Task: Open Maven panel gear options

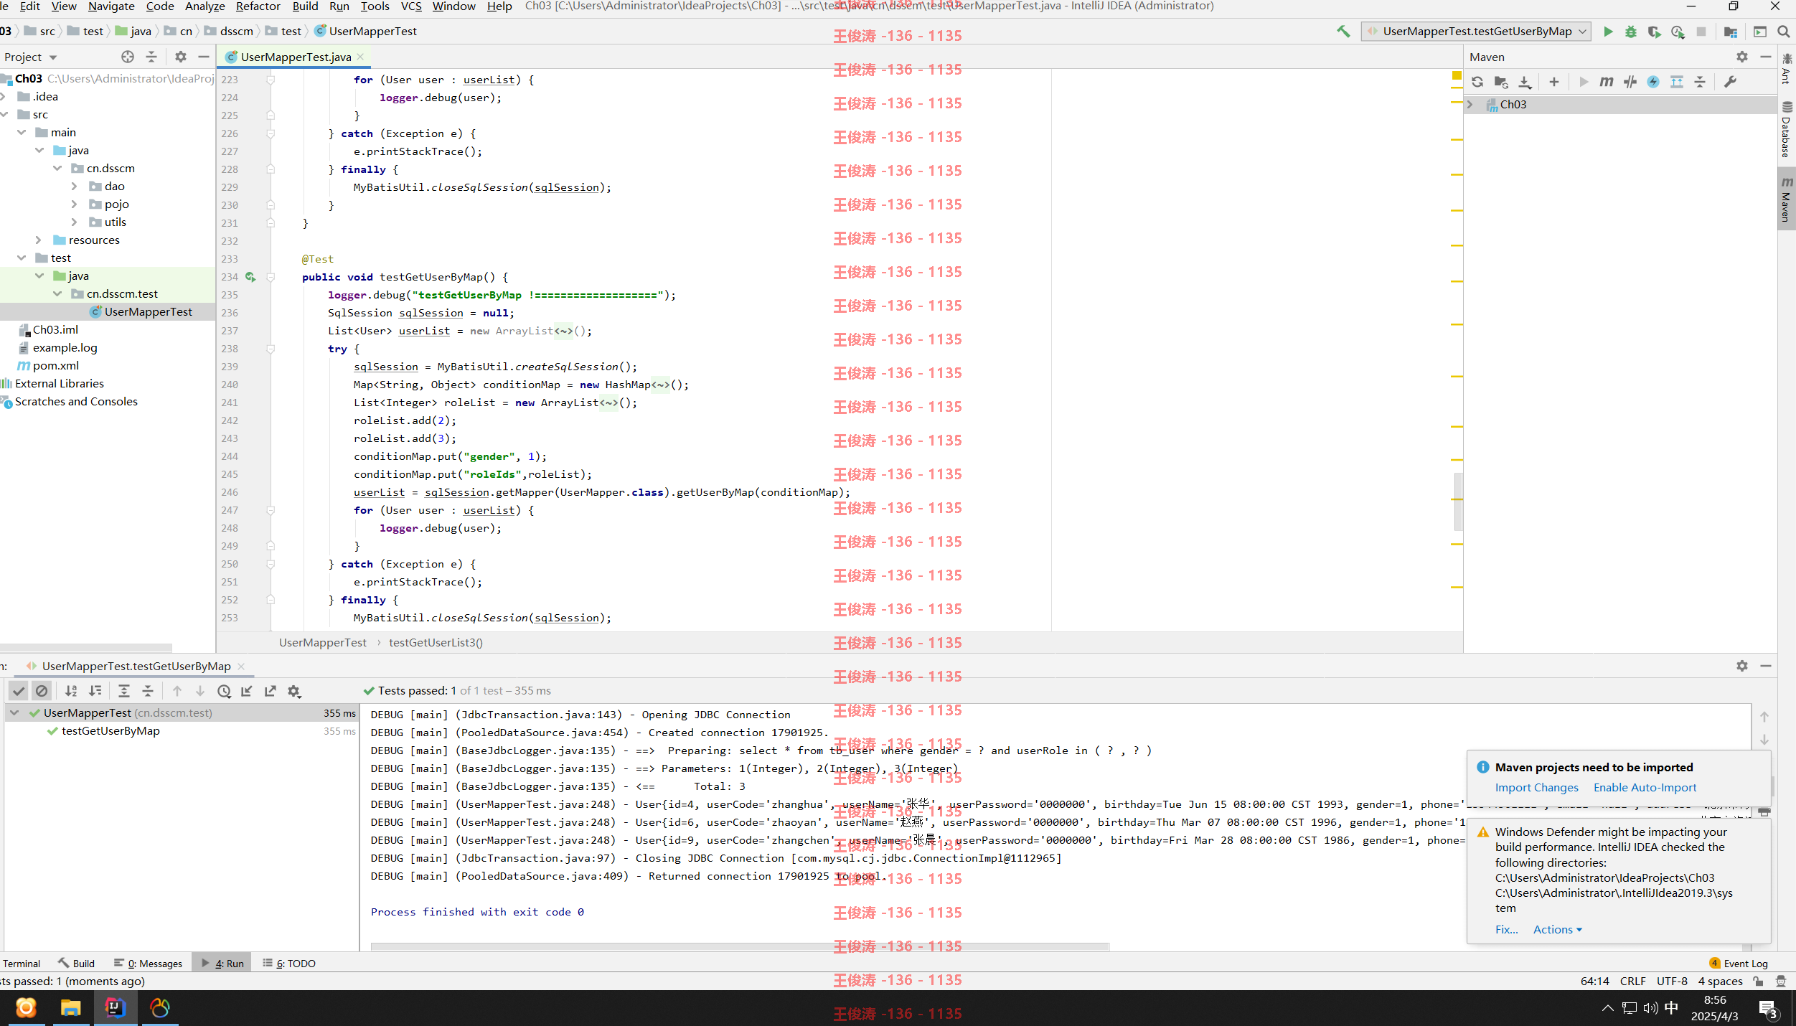Action: pyautogui.click(x=1742, y=57)
